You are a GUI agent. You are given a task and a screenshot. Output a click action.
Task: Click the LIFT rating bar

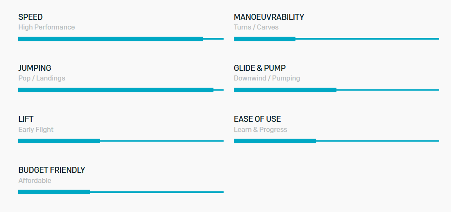(x=121, y=141)
